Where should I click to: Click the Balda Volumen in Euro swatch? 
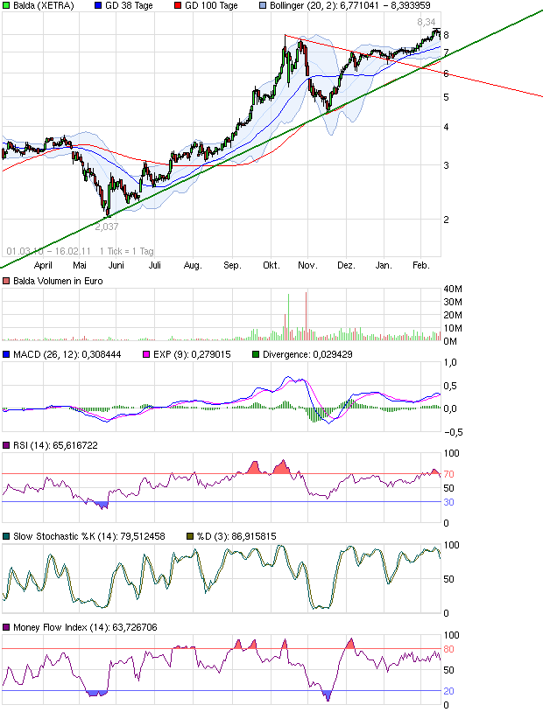point(6,281)
